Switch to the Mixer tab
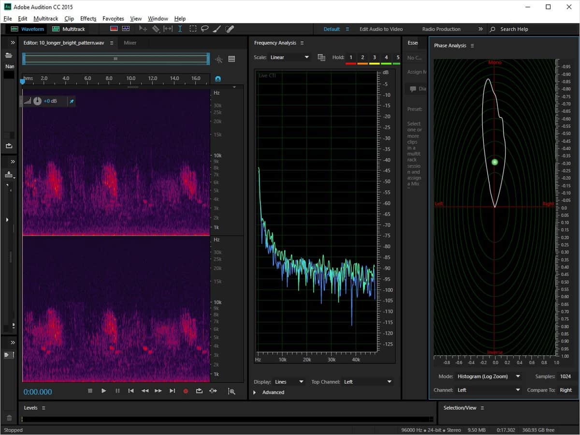The image size is (580, 435). [130, 43]
